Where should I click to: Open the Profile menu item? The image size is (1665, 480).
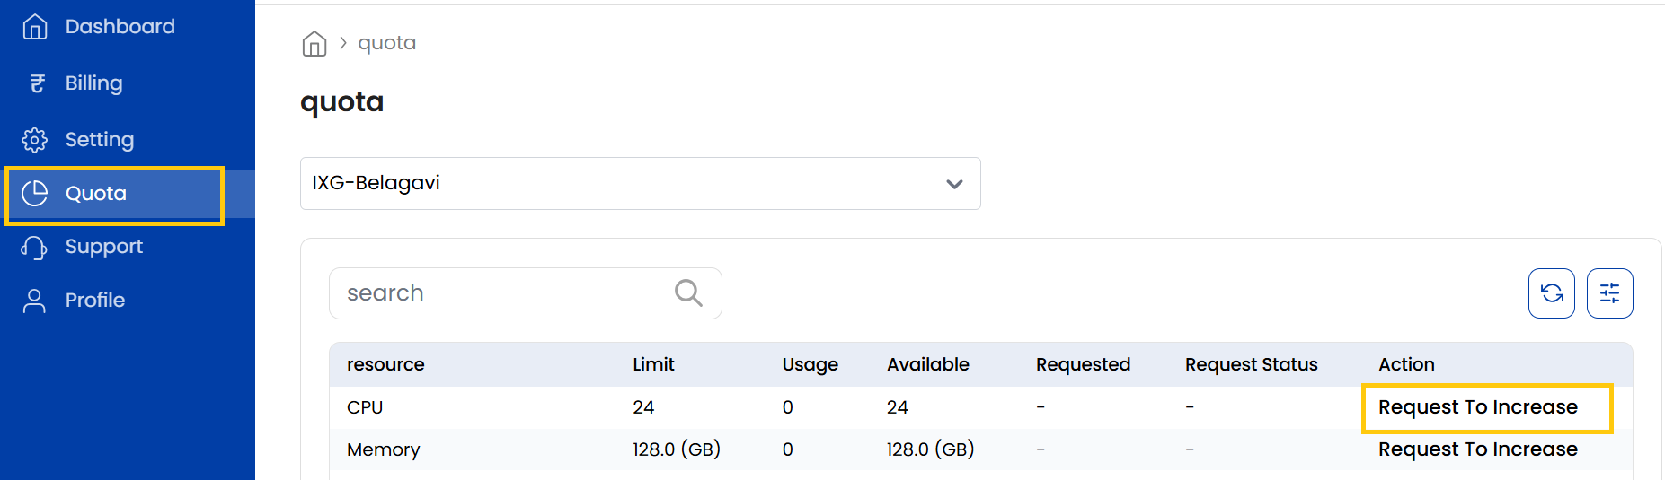(x=94, y=301)
